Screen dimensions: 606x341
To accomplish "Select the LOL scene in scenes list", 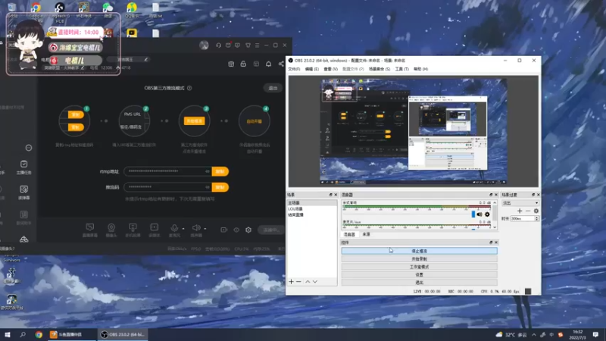I will pos(312,209).
